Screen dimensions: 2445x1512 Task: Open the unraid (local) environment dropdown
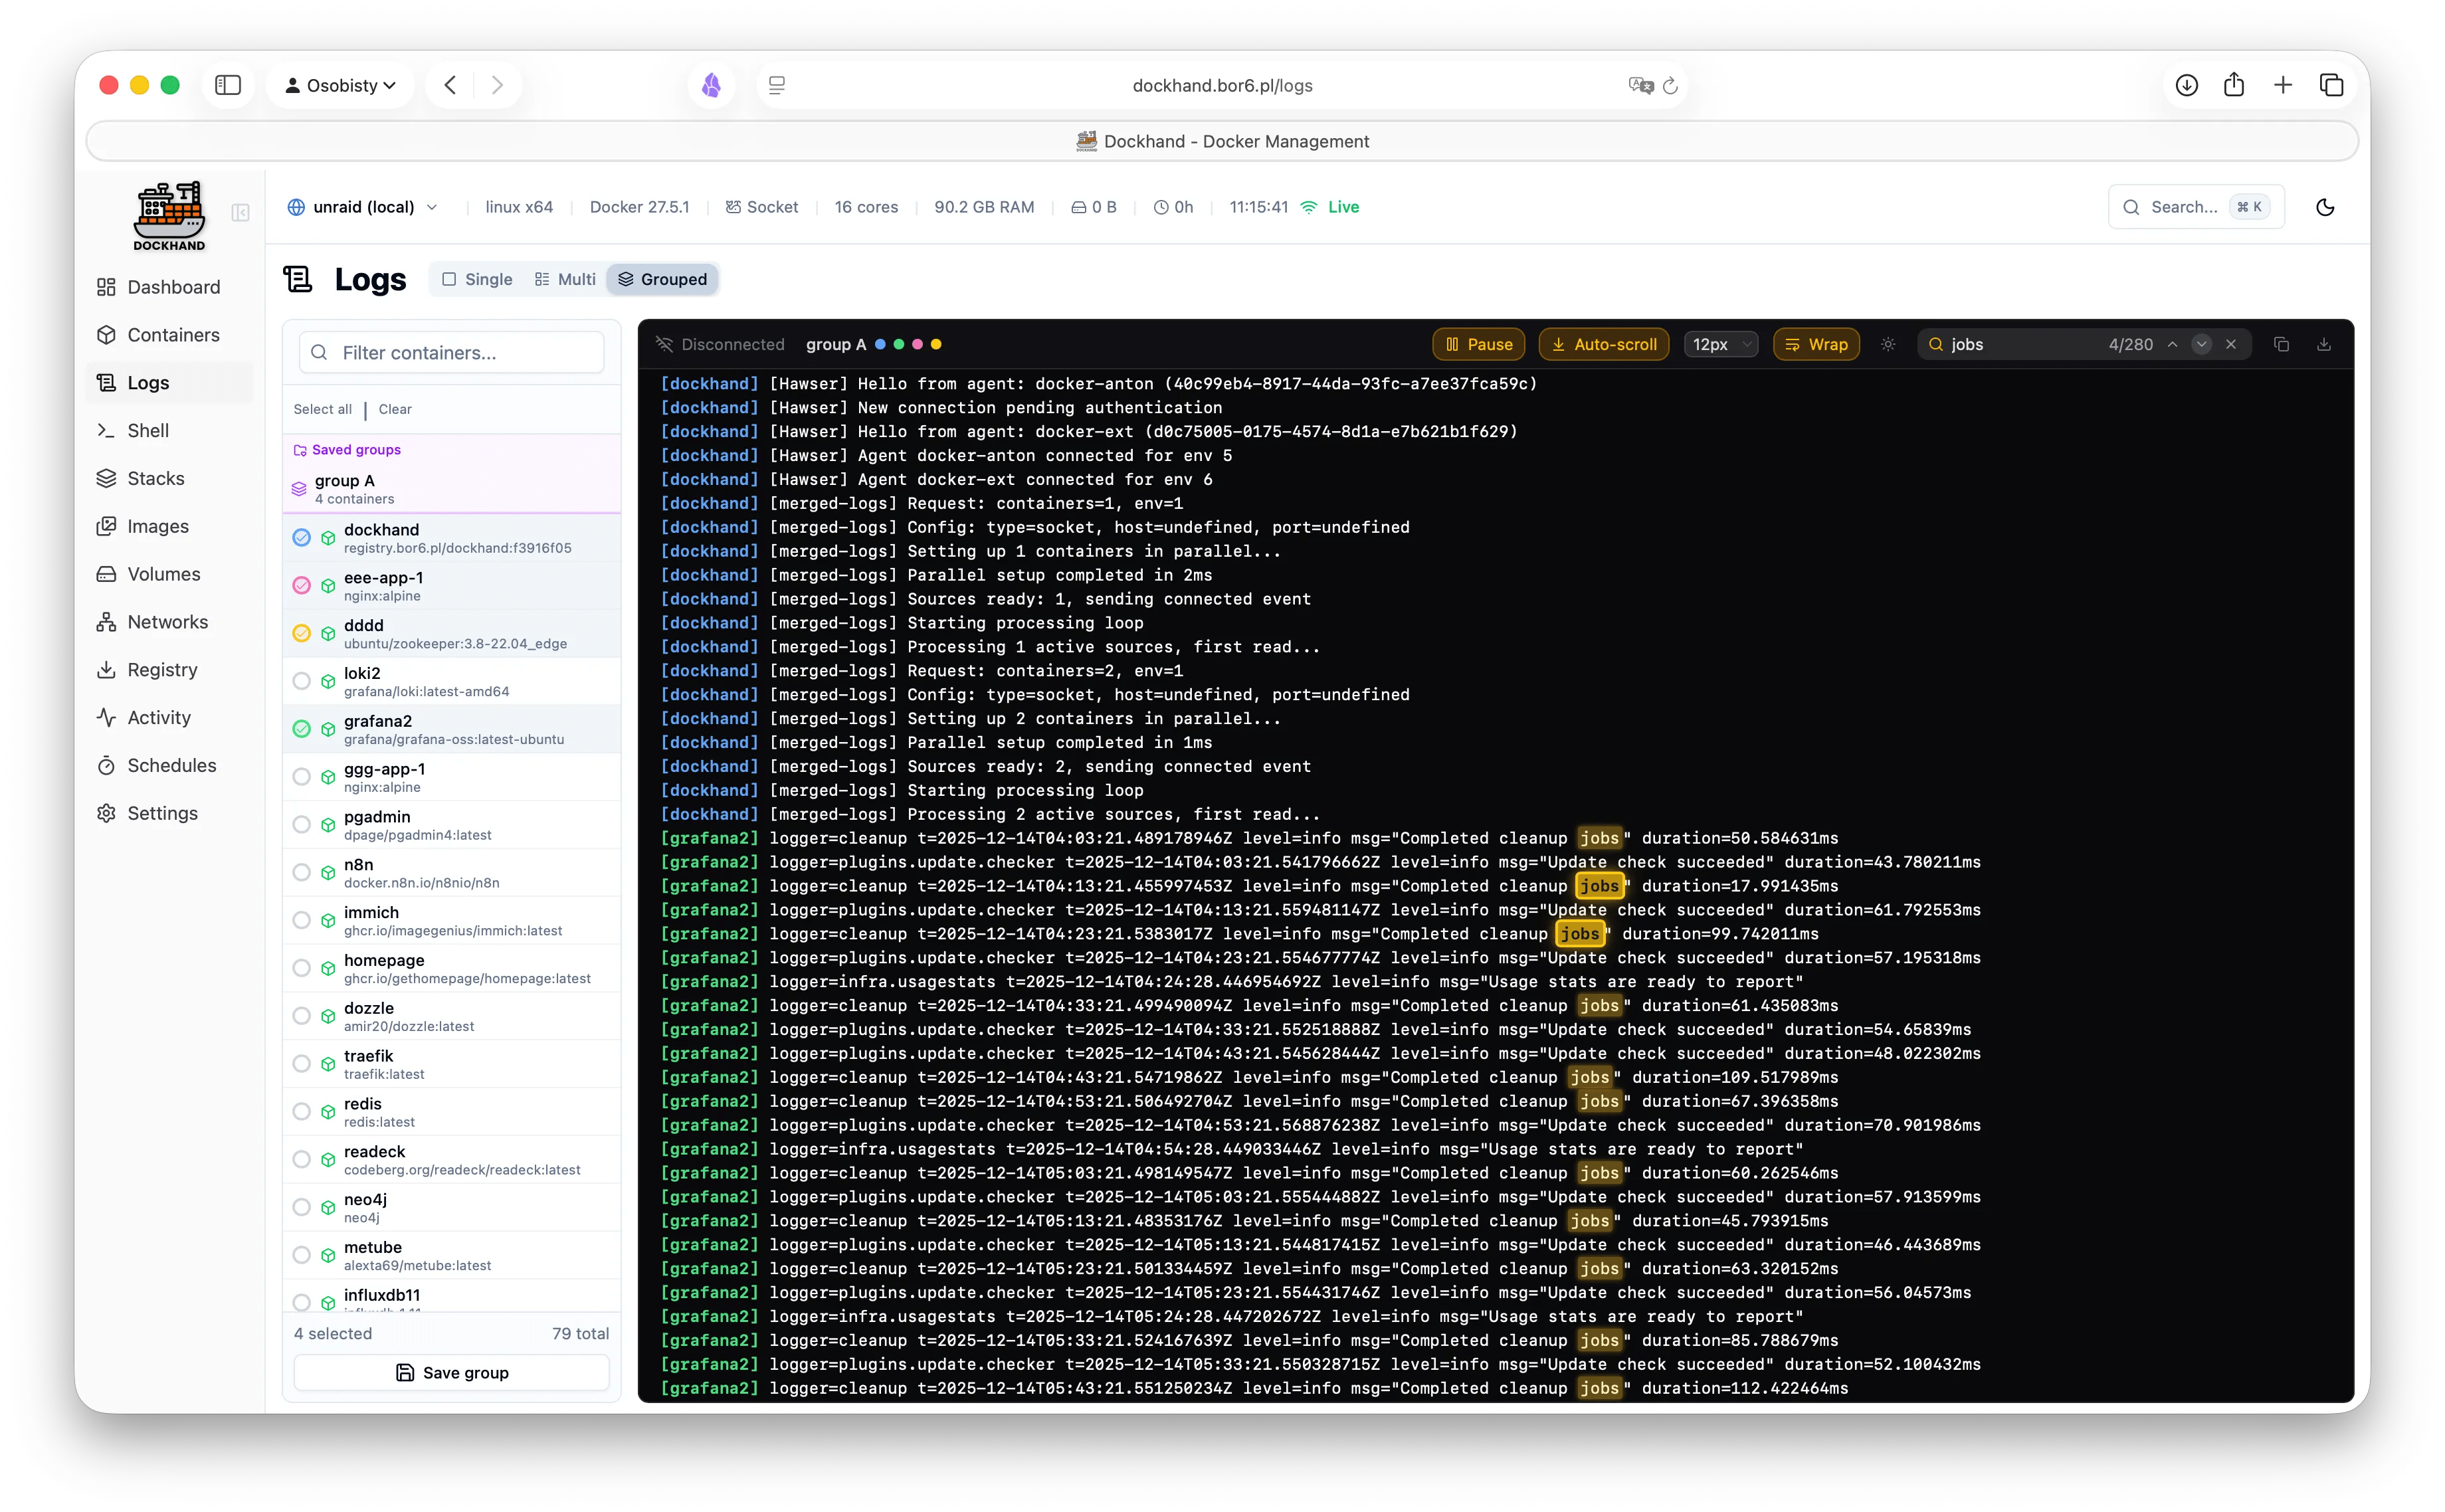click(x=363, y=207)
